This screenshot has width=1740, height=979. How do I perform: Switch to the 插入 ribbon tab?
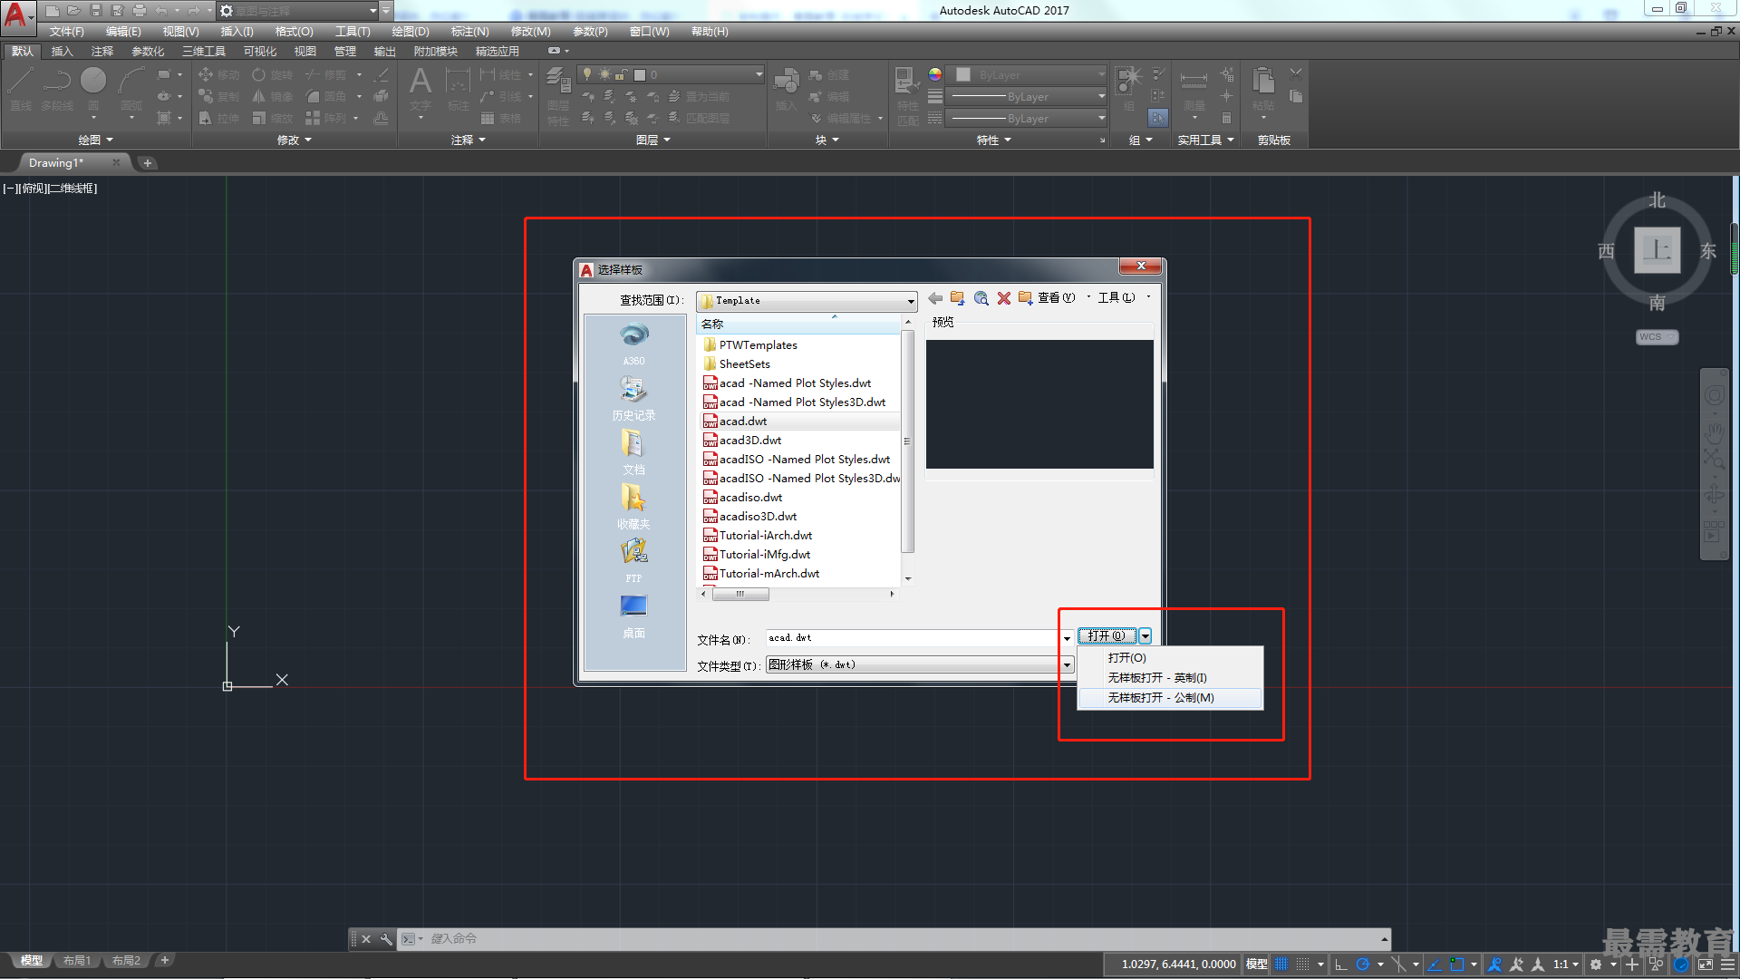(62, 52)
